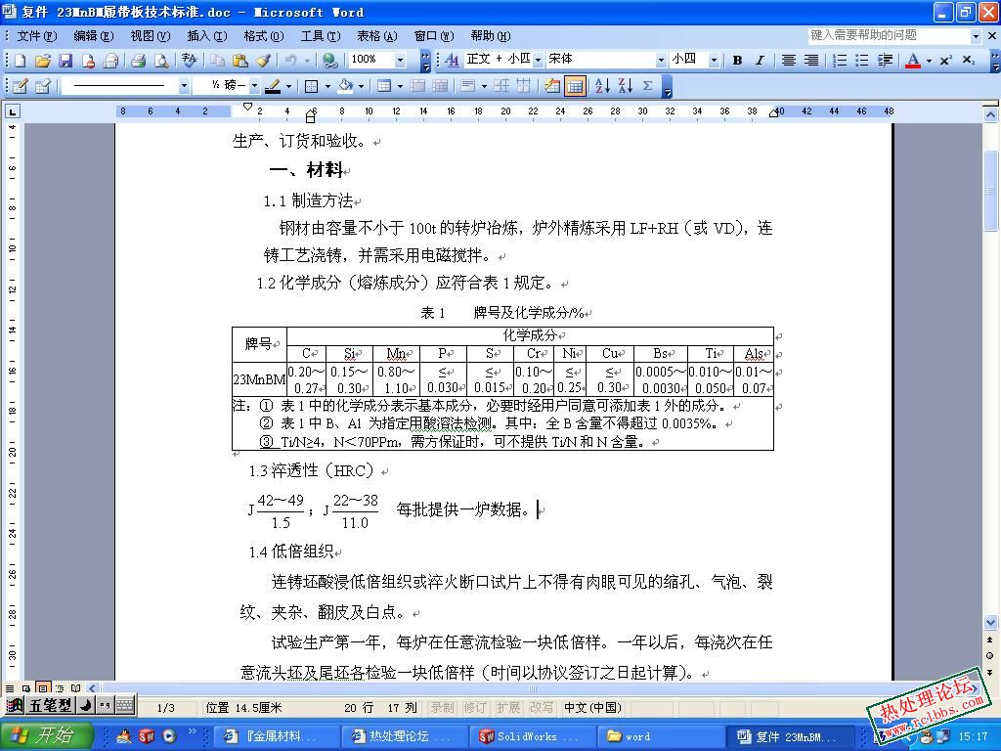The width and height of the screenshot is (1001, 751).
Task: Select the table Eraser tool
Action: pyautogui.click(x=43, y=86)
